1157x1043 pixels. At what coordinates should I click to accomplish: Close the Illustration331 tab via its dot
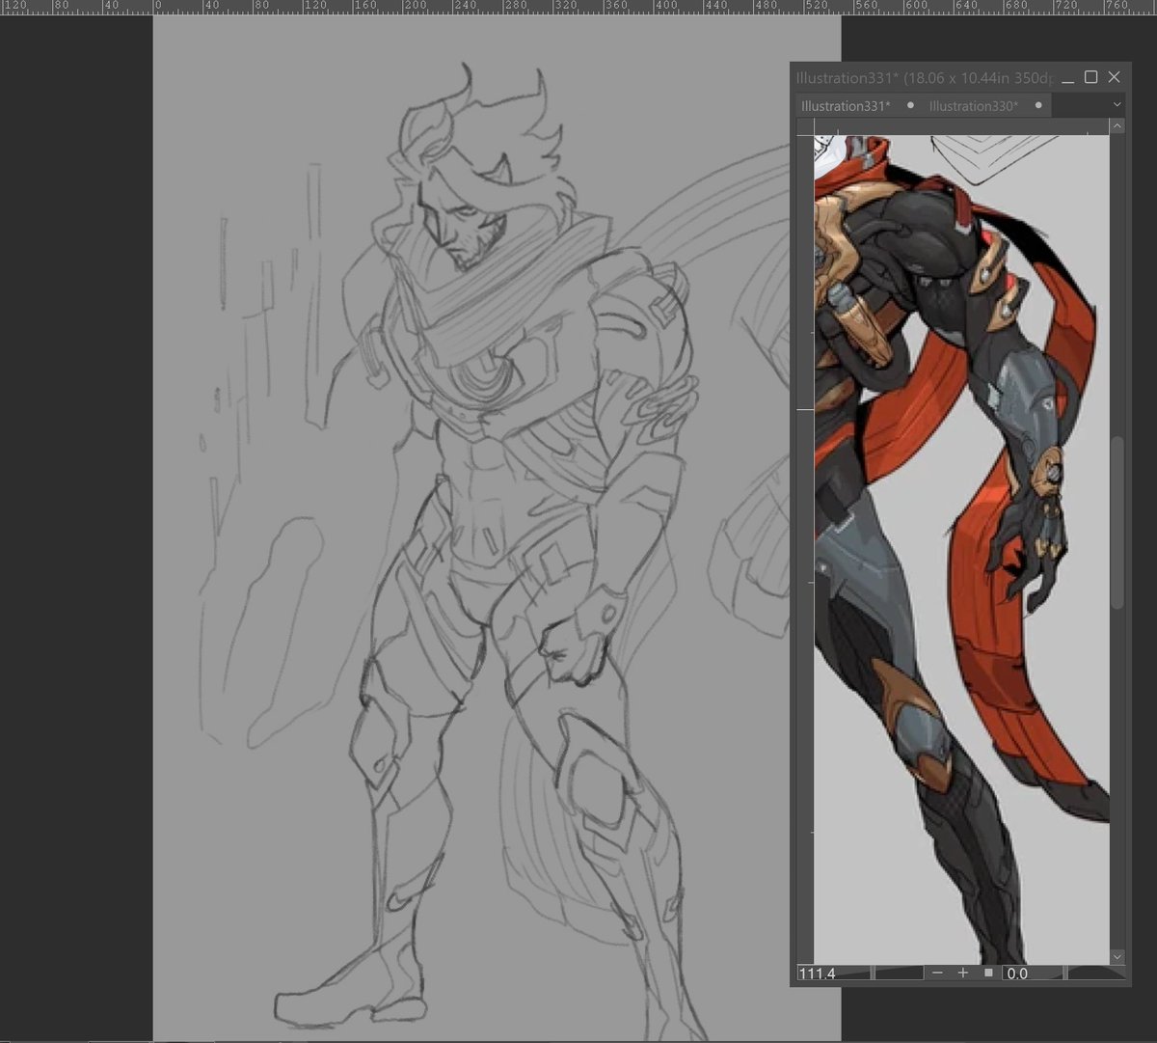(x=910, y=105)
